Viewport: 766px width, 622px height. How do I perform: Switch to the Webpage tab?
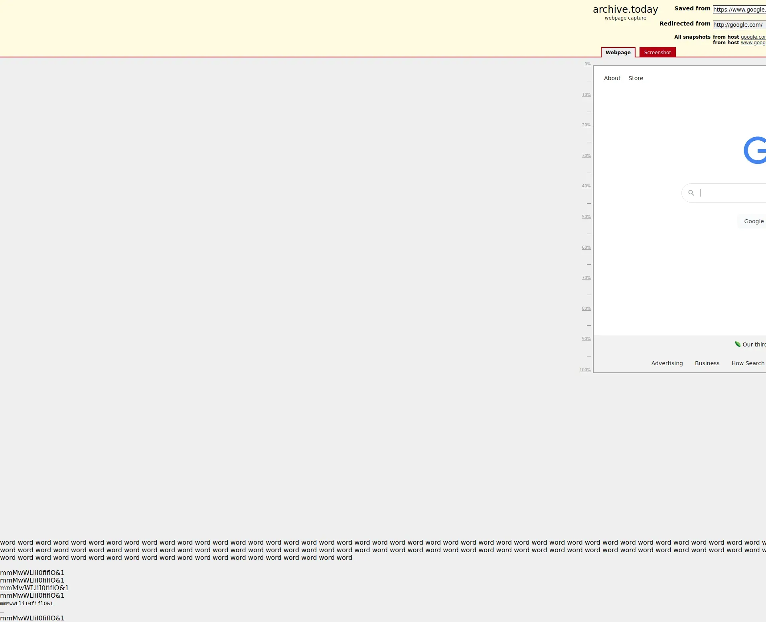(x=618, y=52)
